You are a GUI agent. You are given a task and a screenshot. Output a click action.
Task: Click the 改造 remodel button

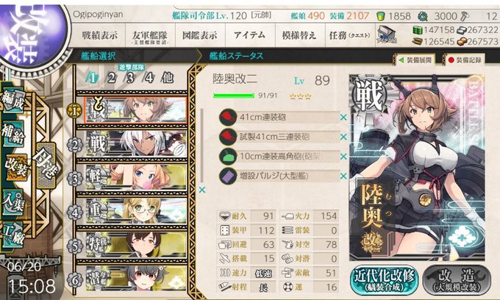[x=457, y=280]
